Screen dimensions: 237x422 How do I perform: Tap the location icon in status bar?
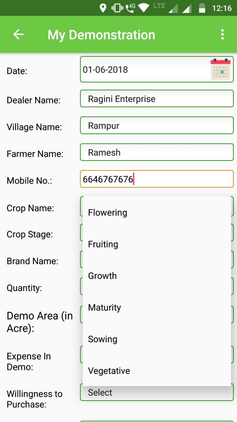coord(103,8)
